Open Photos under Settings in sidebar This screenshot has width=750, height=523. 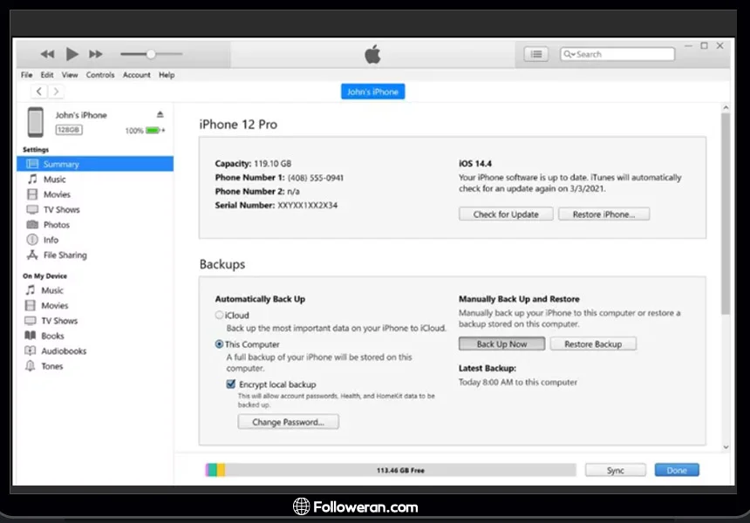57,225
